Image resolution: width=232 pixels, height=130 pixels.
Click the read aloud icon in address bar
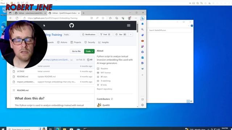[x=97, y=18]
